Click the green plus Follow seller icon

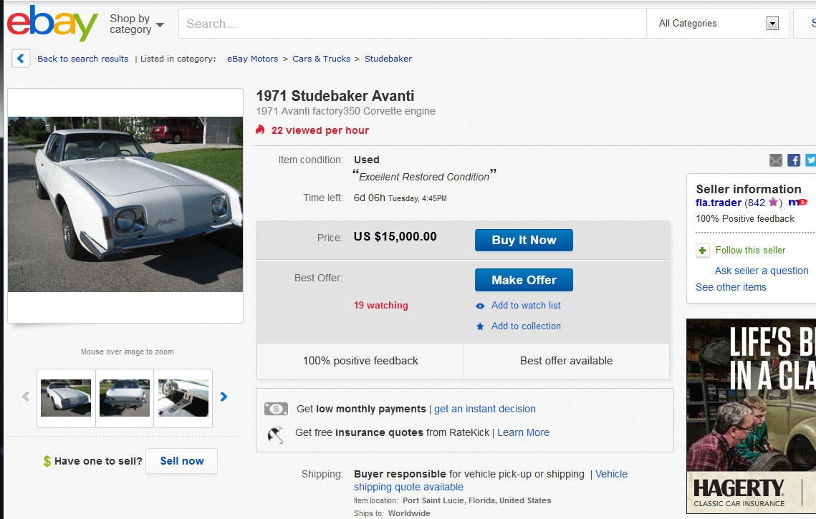703,251
